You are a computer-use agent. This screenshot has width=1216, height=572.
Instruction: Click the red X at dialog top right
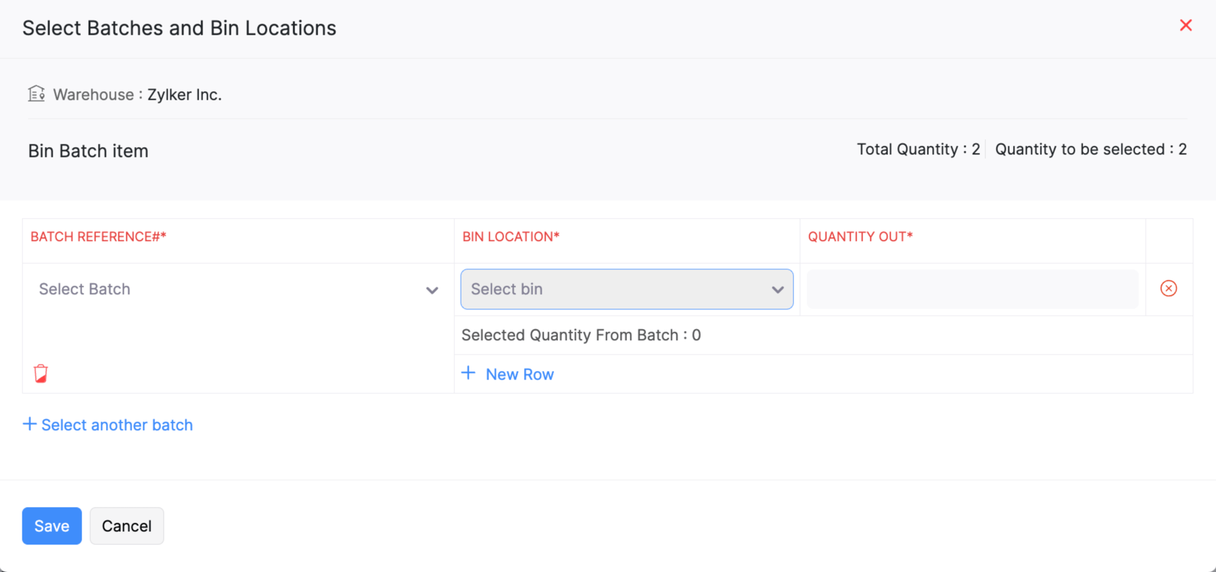pyautogui.click(x=1186, y=25)
